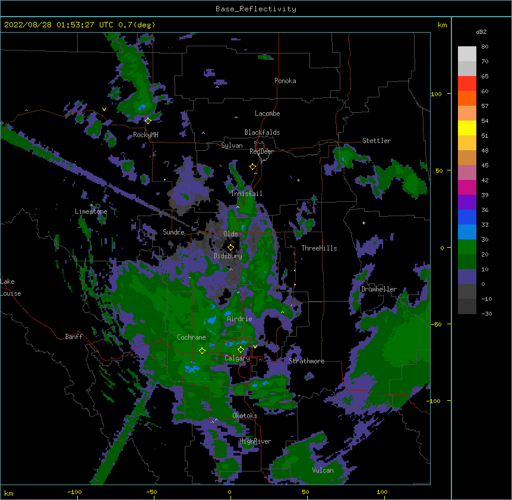Image resolution: width=512 pixels, height=500 pixels.
Task: Click the Sylvan label
Action: click(x=232, y=145)
